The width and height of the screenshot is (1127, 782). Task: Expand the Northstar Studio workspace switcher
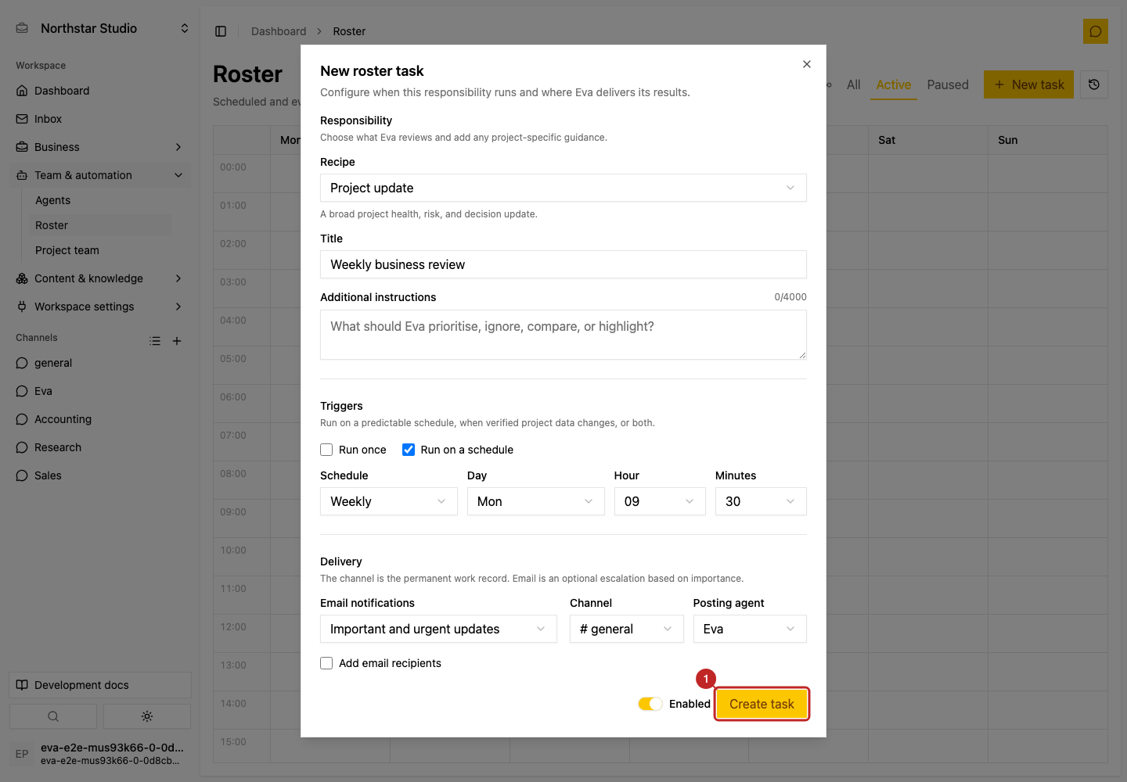click(x=185, y=28)
